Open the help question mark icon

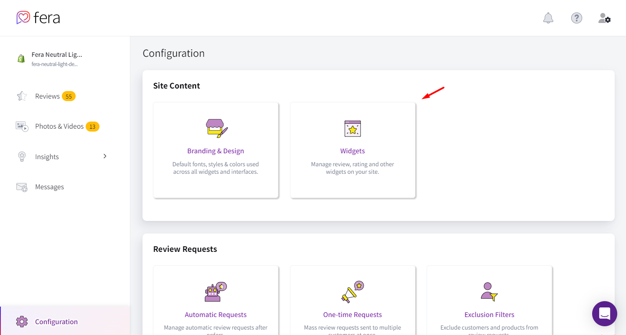576,18
